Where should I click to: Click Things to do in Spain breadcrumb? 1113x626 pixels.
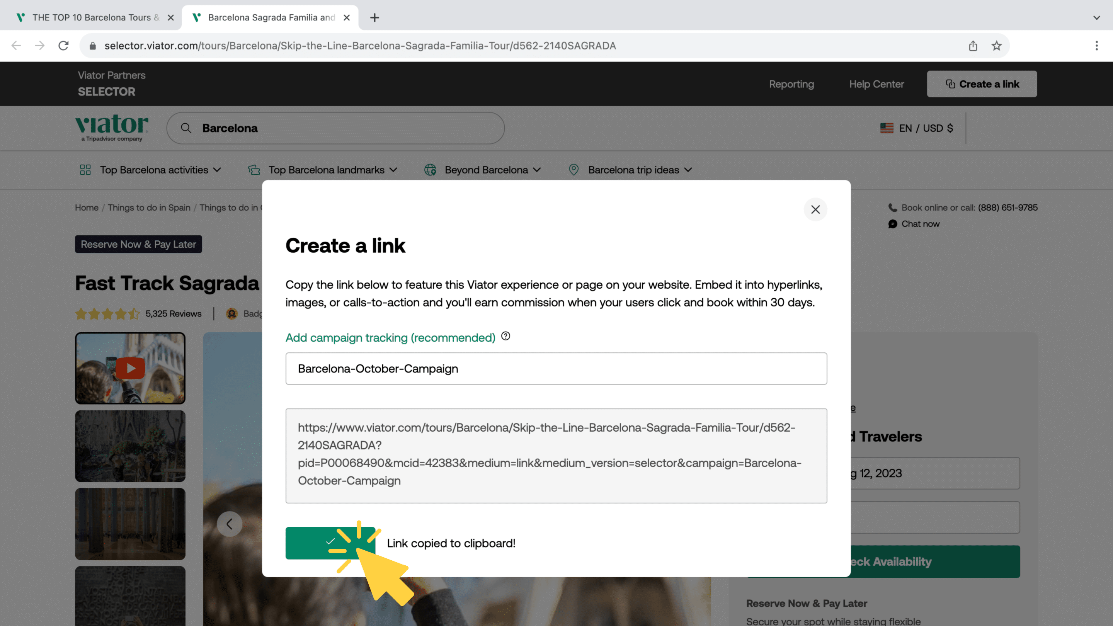(x=149, y=208)
